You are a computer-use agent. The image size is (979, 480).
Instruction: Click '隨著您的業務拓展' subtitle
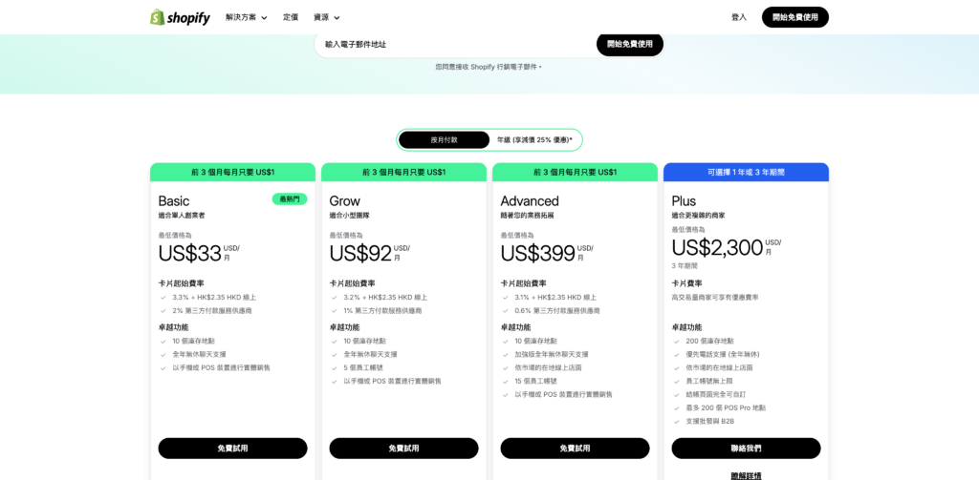527,216
